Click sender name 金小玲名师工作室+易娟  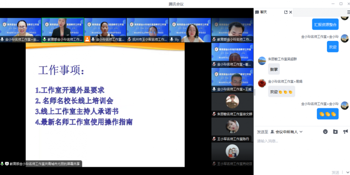(x=285, y=82)
